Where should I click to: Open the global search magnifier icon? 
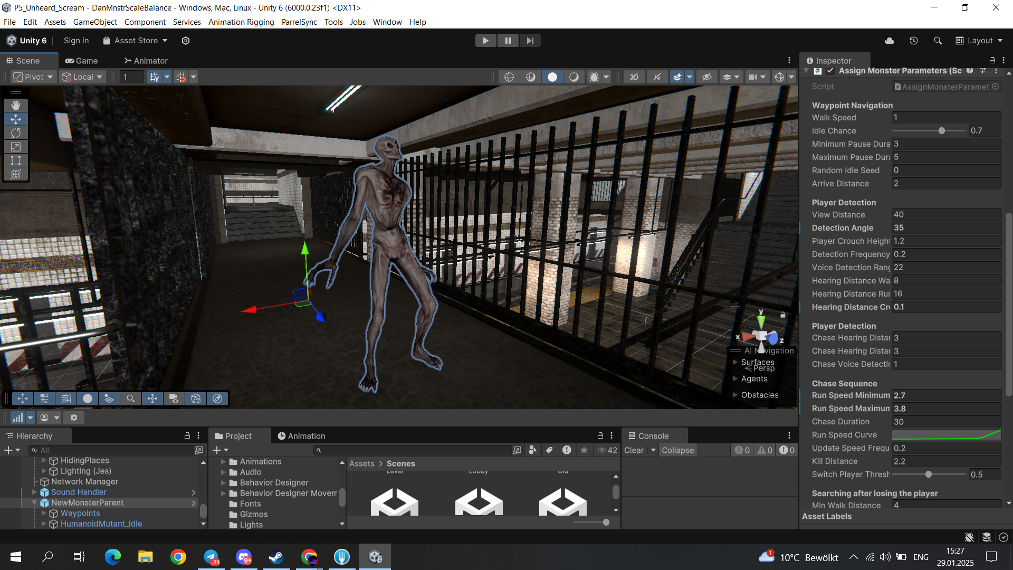(x=938, y=41)
